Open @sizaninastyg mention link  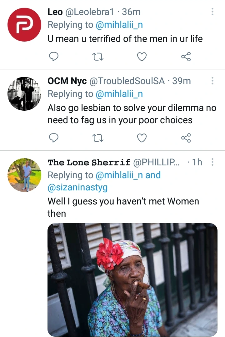(x=77, y=188)
